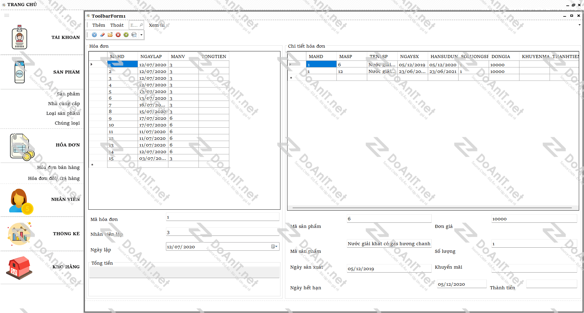
Task: Open the Nhà cung cấp link
Action: coord(64,104)
